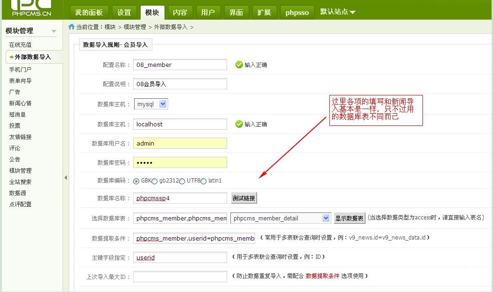Click the 数据导入规则- 会员导入 heading
Screen dimensions: 493x292
coord(115,45)
